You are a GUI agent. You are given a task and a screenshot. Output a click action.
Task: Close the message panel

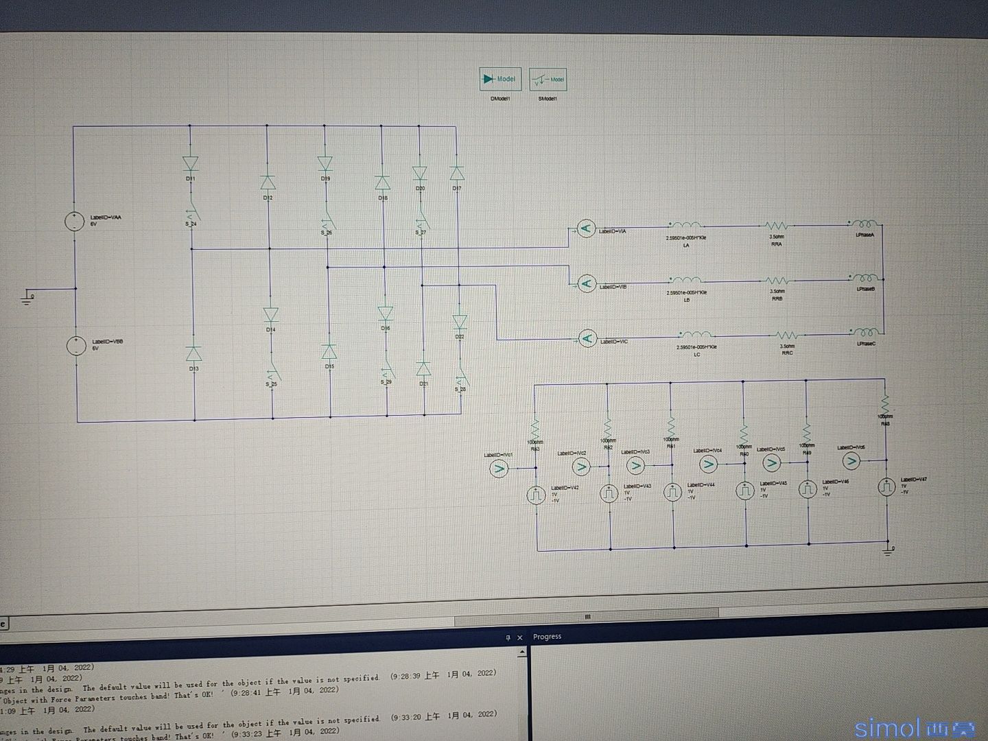(520, 637)
